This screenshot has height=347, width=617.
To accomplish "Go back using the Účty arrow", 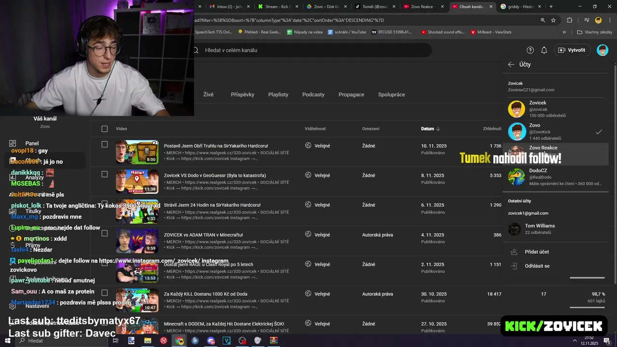I will [x=511, y=65].
